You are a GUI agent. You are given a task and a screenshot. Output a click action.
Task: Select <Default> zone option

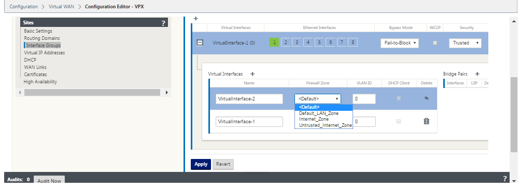(323, 107)
